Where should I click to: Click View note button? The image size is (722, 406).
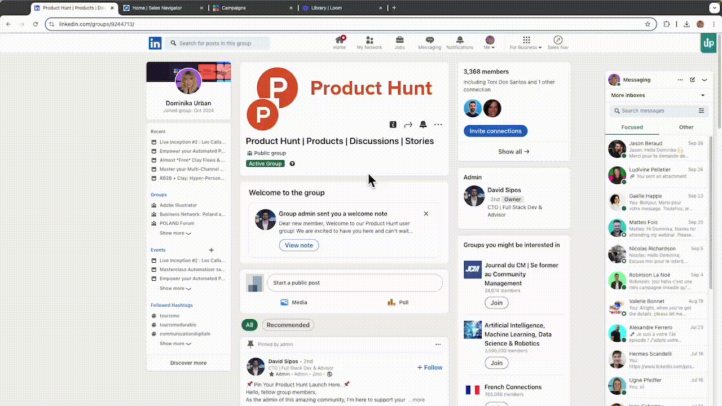299,245
